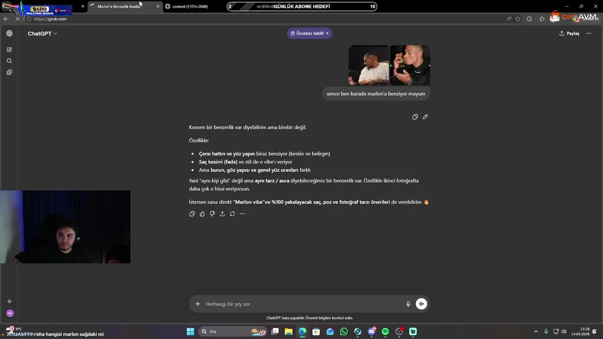Copy the assistant's response
This screenshot has width=603, height=339.
192,214
